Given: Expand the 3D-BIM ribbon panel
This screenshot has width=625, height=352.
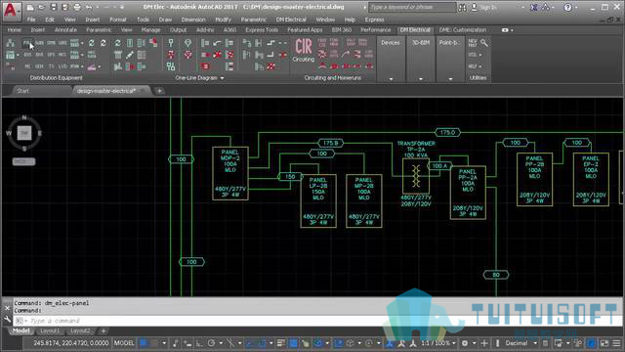Looking at the screenshot, I should [x=421, y=78].
